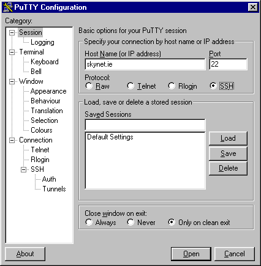Viewport: 261px width, 266px height.
Task: Click the Load session button
Action: pyautogui.click(x=228, y=138)
